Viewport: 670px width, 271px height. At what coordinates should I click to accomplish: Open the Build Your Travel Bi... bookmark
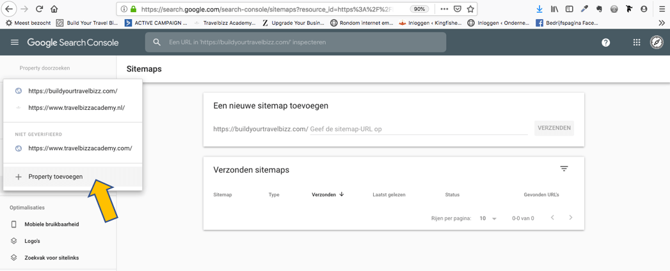point(87,22)
